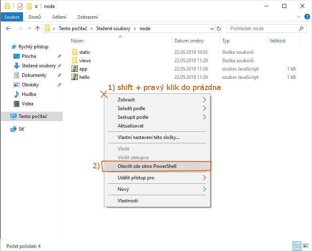312x251 pixels.
Task: Open Stažené soubory in the sidebar
Action: (x=38, y=66)
